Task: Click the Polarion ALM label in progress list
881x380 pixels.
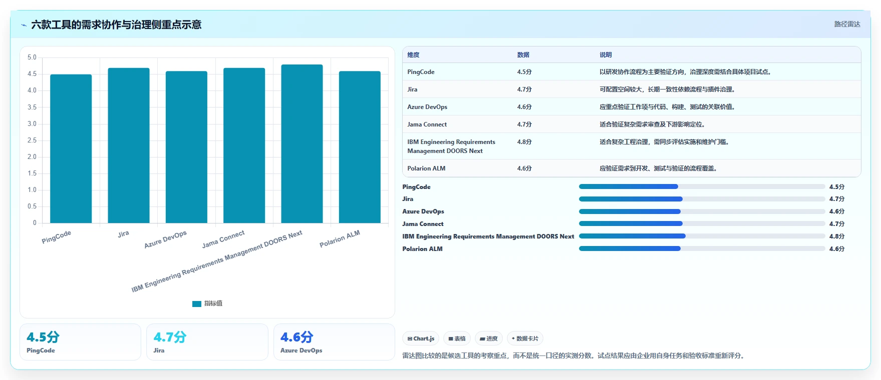Action: click(422, 249)
